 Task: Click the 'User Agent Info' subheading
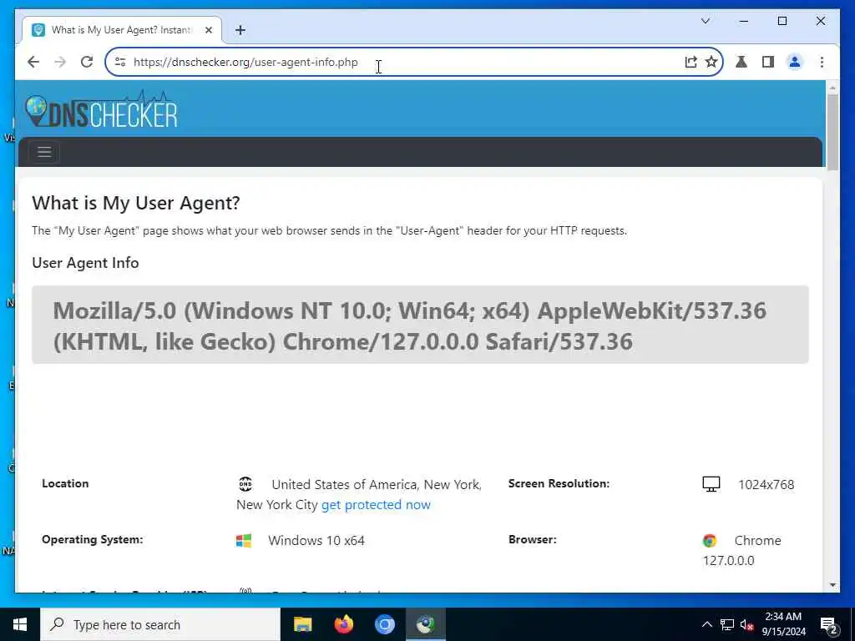pos(86,263)
